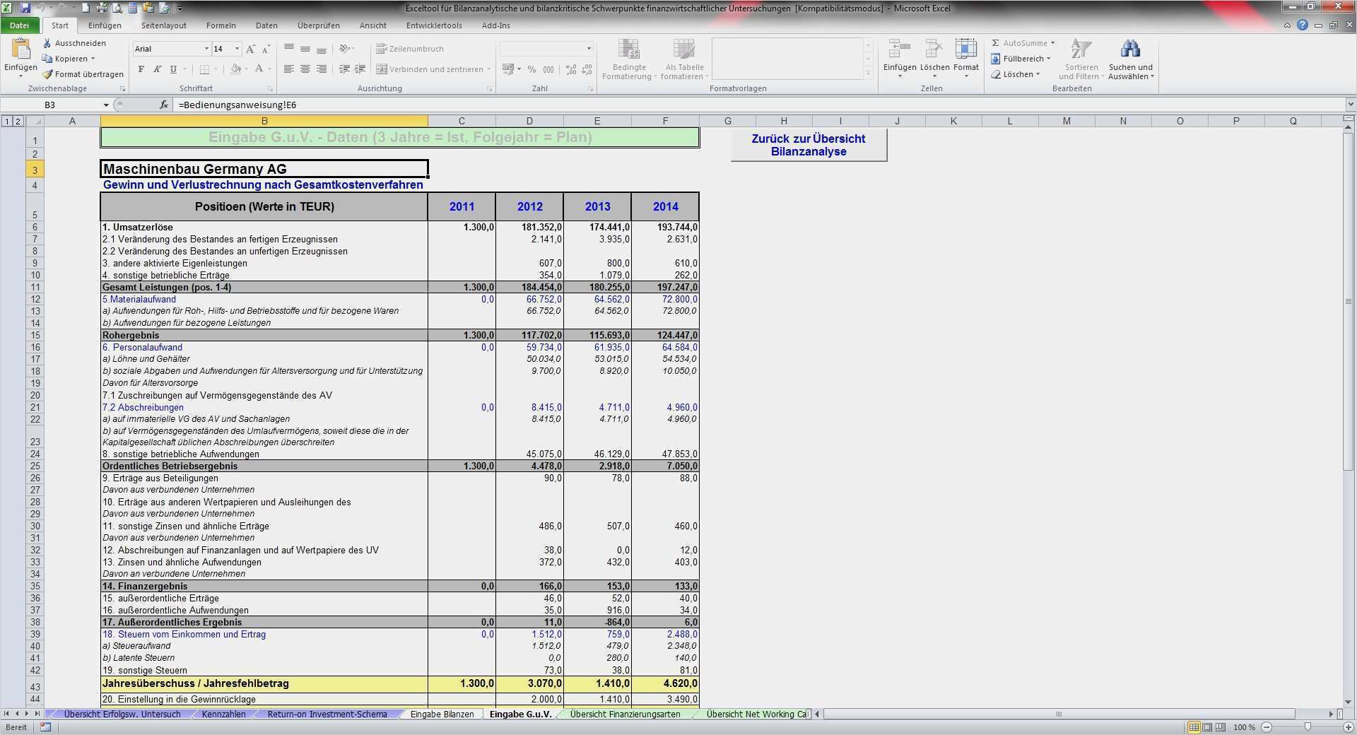The height and width of the screenshot is (735, 1357).
Task: Center-align text horizontally
Action: (305, 69)
